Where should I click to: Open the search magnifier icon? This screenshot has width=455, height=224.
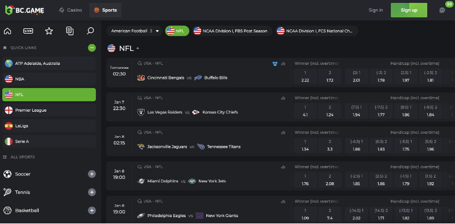point(90,31)
